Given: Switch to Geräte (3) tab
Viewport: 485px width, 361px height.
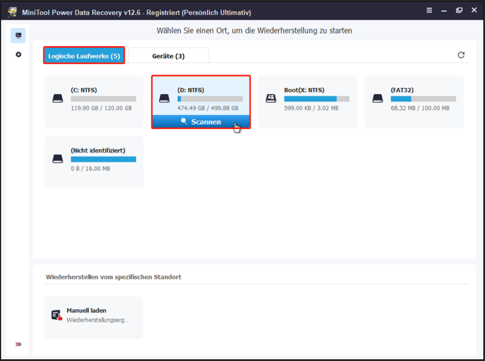Looking at the screenshot, I should click(168, 56).
